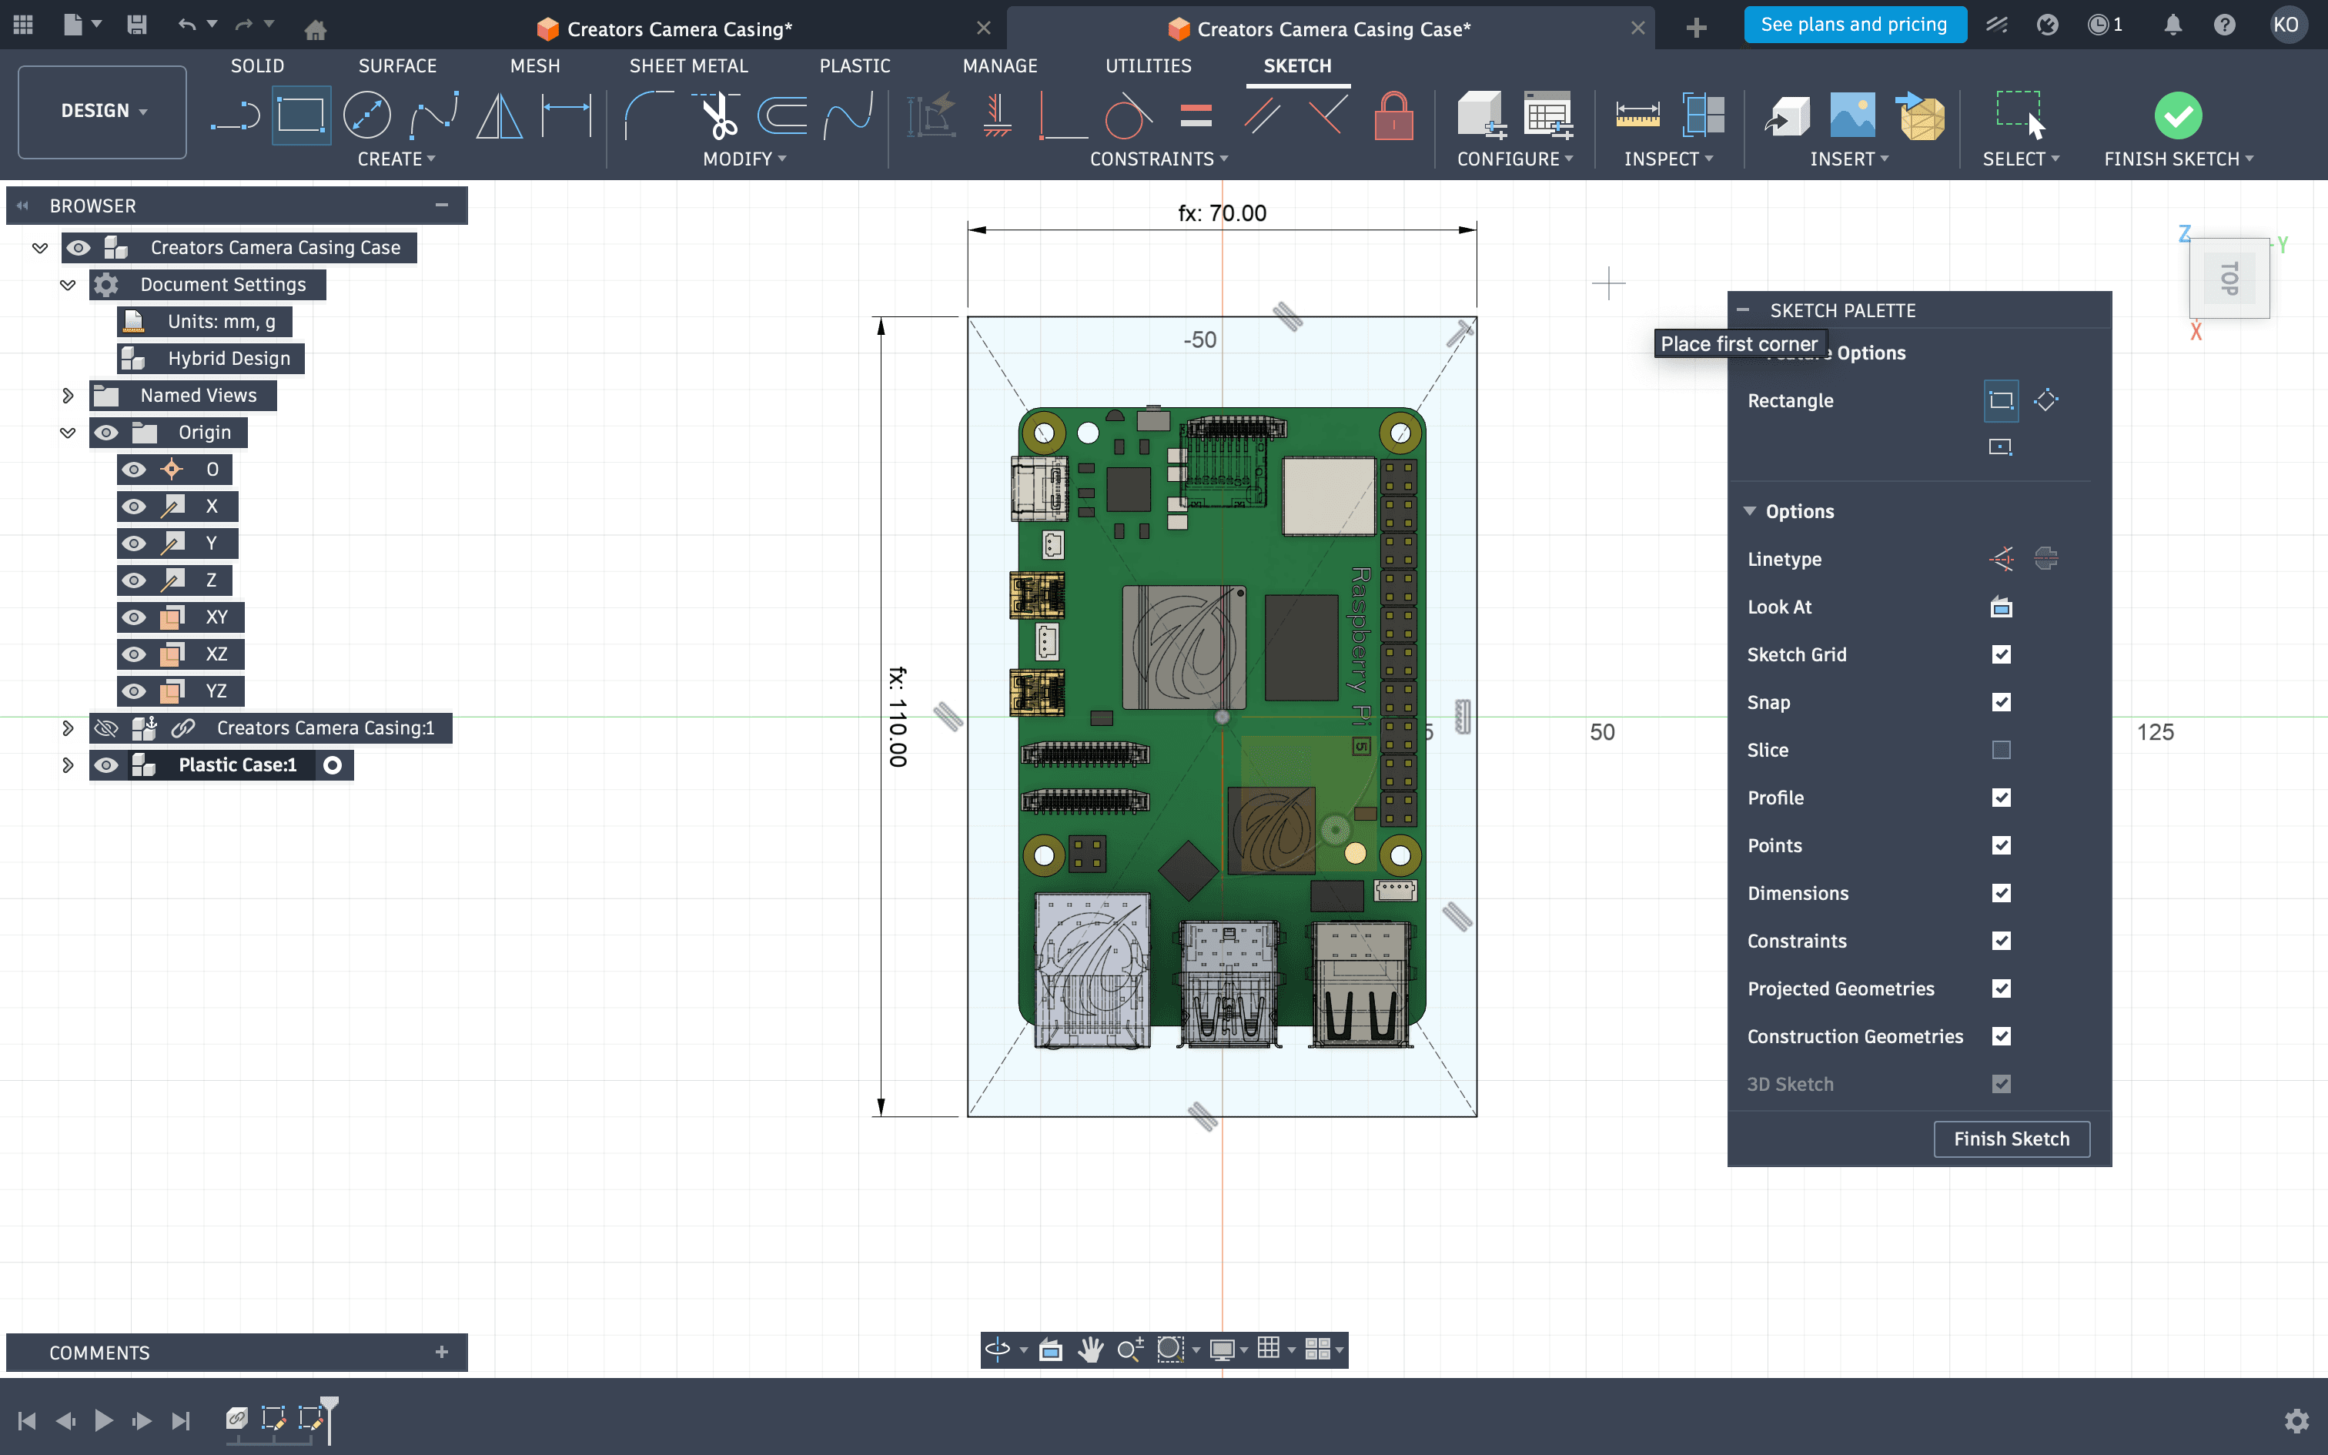
Task: Select the Pan hand tool
Action: (1090, 1349)
